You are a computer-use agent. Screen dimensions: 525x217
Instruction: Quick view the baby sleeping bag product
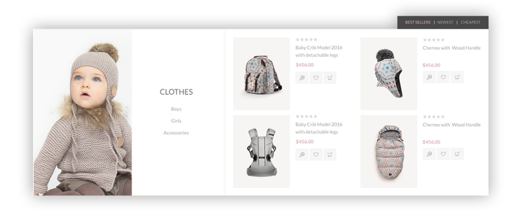coord(429,154)
